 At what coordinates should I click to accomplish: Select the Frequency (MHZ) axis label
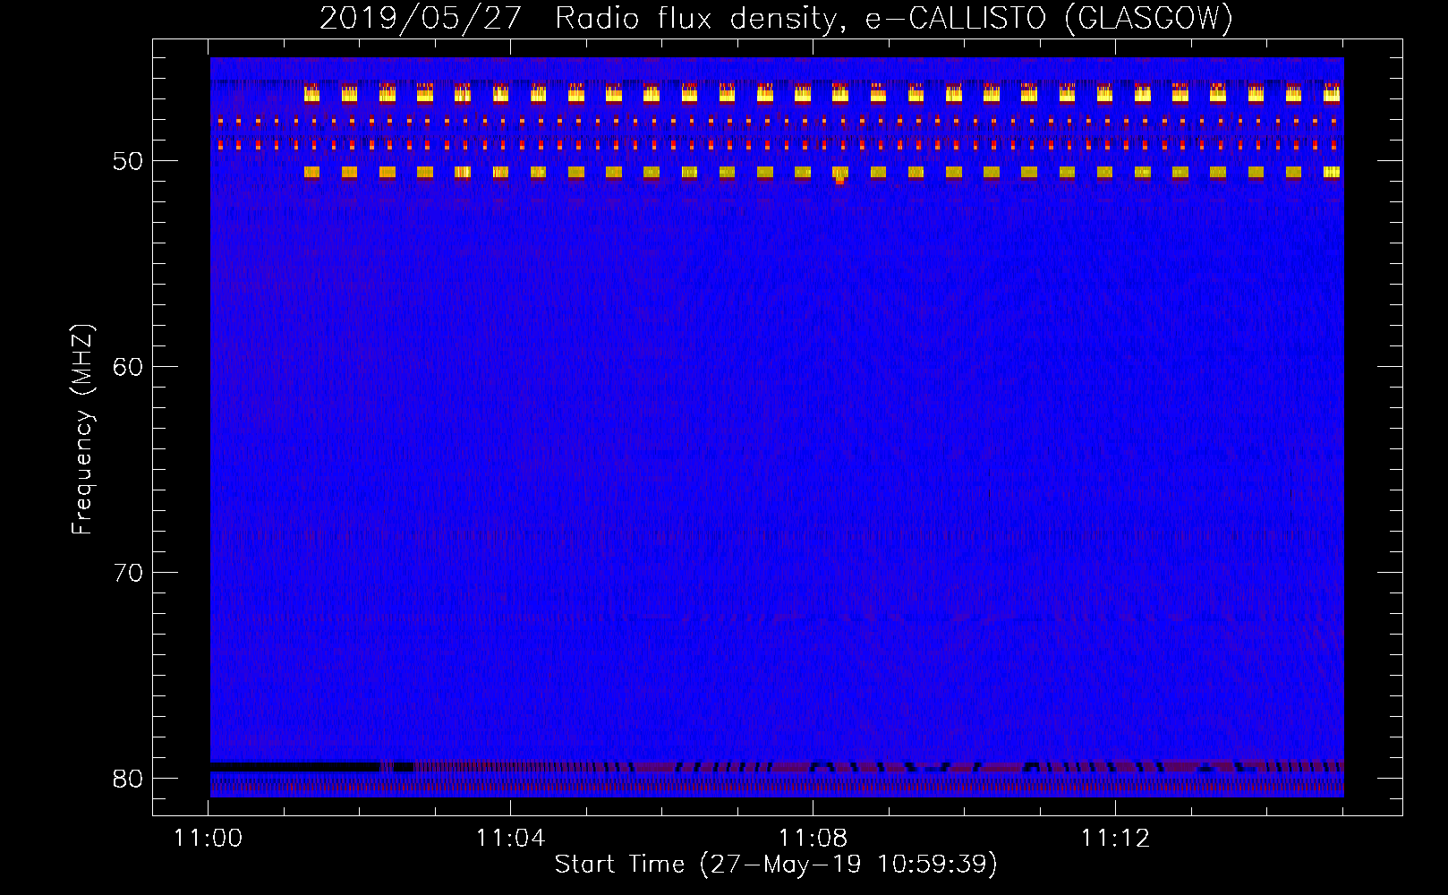pos(82,430)
